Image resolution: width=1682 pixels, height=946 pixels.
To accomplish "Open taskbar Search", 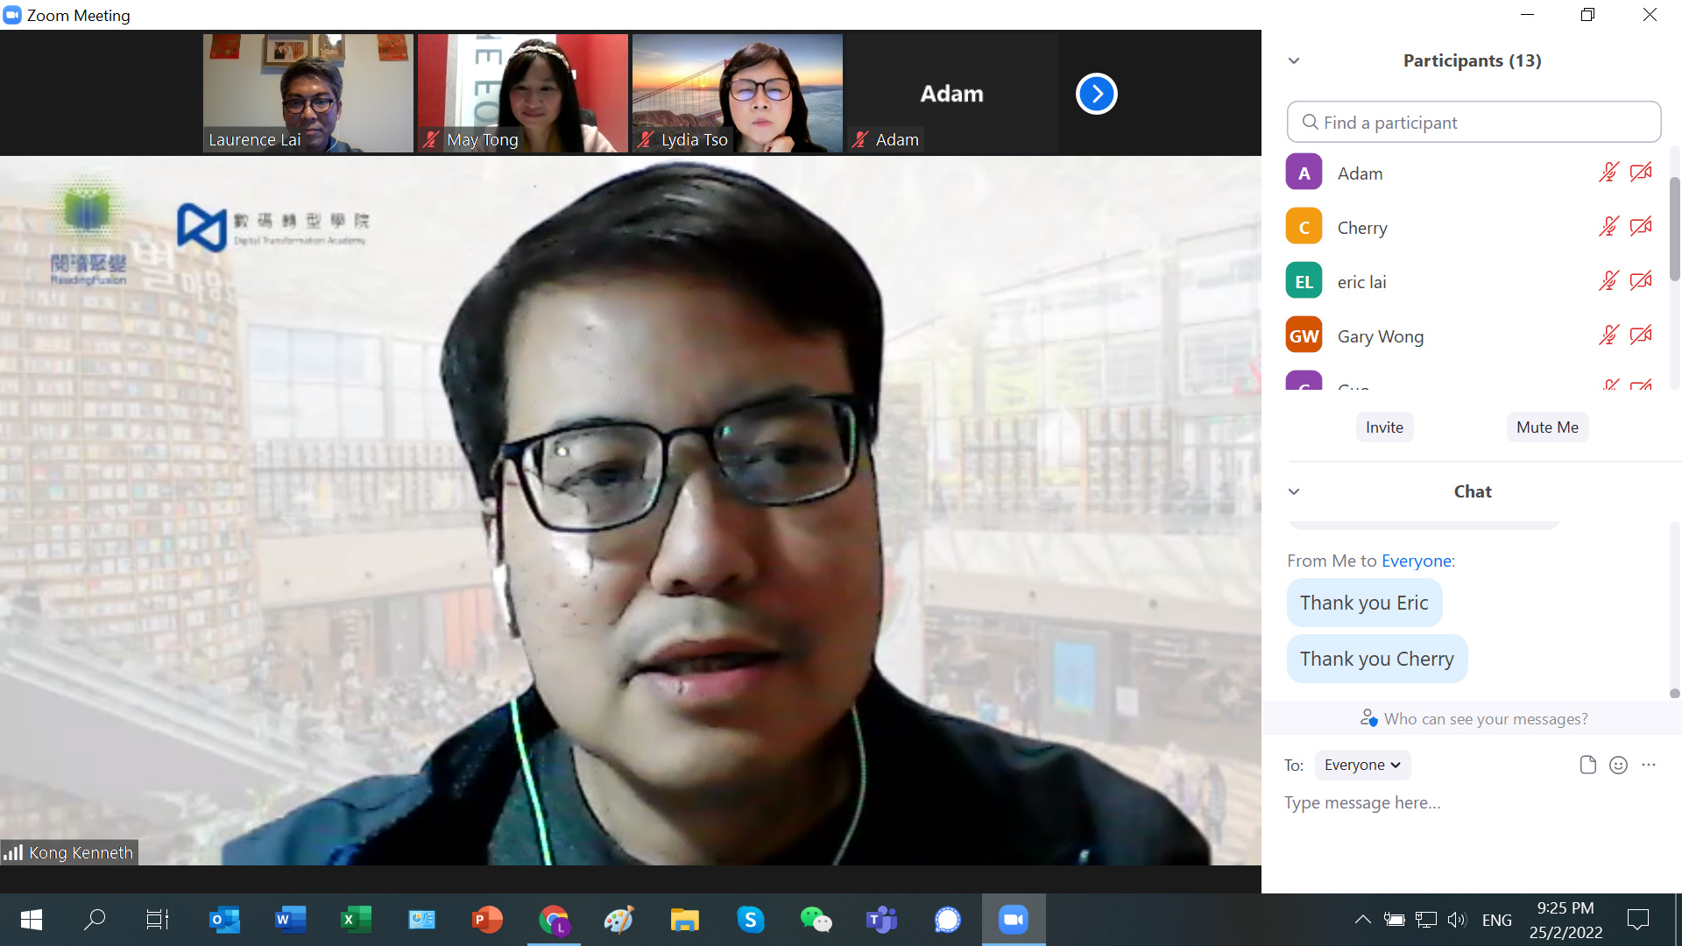I will coord(95,920).
